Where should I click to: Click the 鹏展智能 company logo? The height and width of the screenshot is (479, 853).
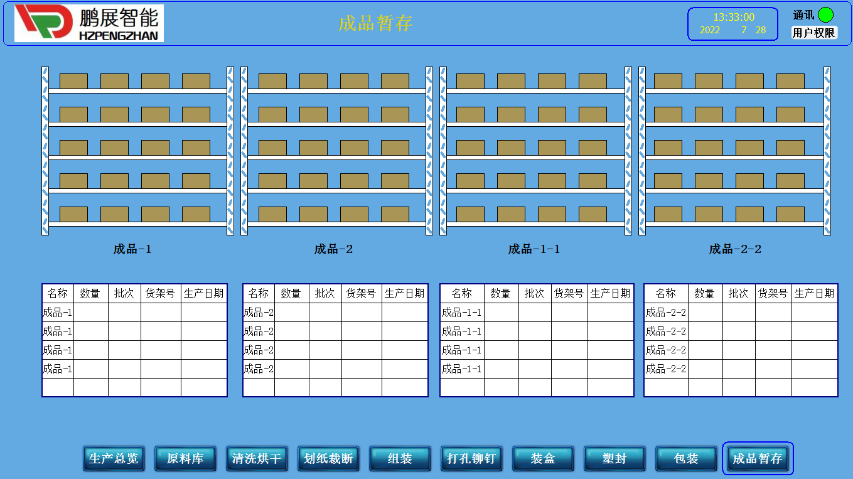[x=89, y=23]
